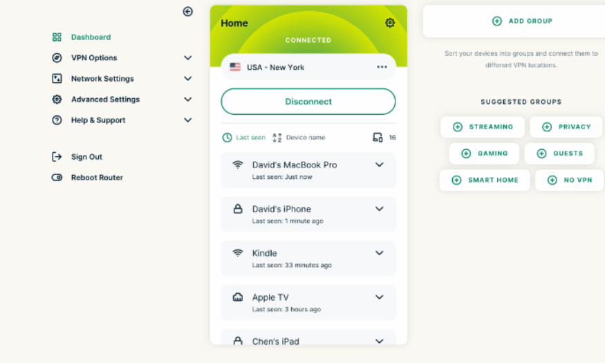Image resolution: width=605 pixels, height=363 pixels.
Task: Click the plus icon on Smart Home
Action: click(x=456, y=180)
